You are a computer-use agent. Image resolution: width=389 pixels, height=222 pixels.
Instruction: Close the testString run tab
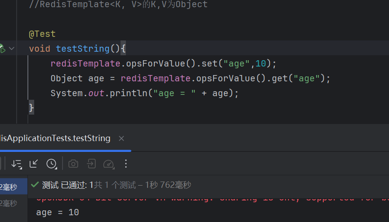coord(121,138)
